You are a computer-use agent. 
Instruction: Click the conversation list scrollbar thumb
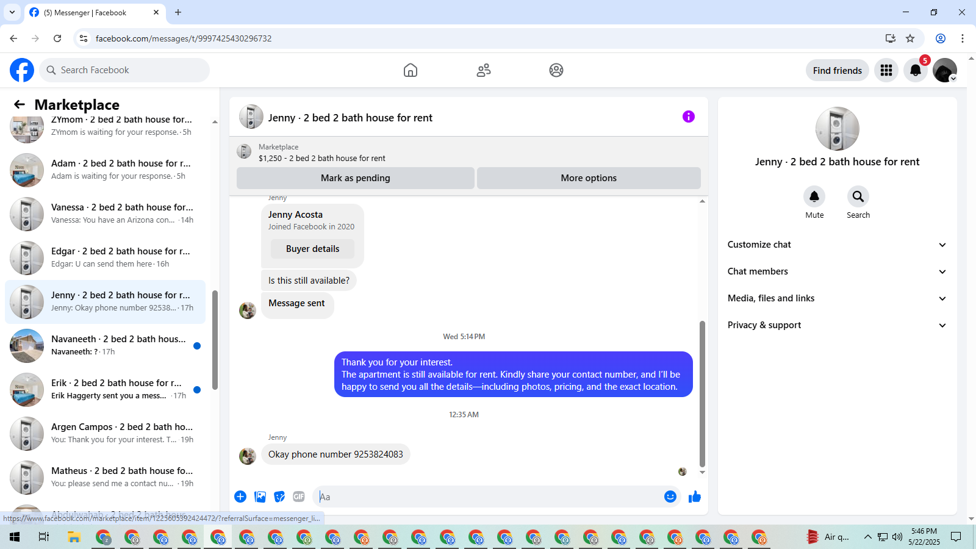pos(215,340)
